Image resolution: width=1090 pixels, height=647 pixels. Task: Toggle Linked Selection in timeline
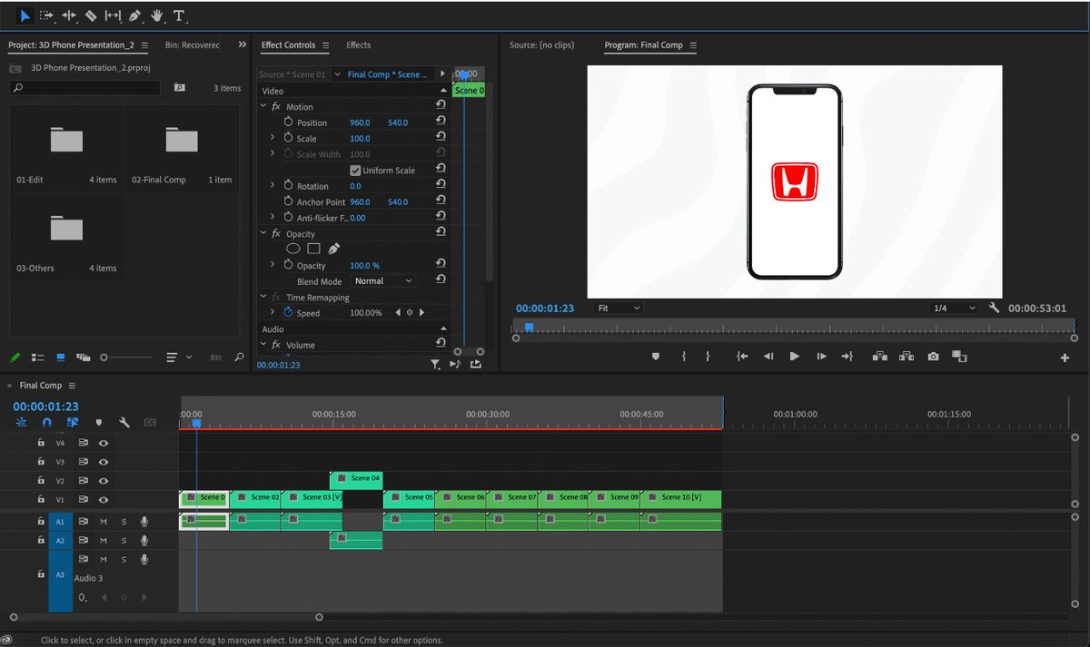(73, 422)
